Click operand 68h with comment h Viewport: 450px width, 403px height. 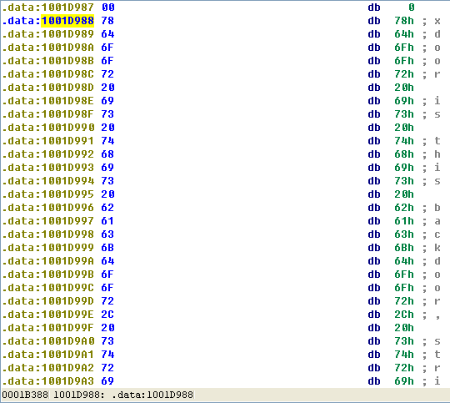coord(404,154)
